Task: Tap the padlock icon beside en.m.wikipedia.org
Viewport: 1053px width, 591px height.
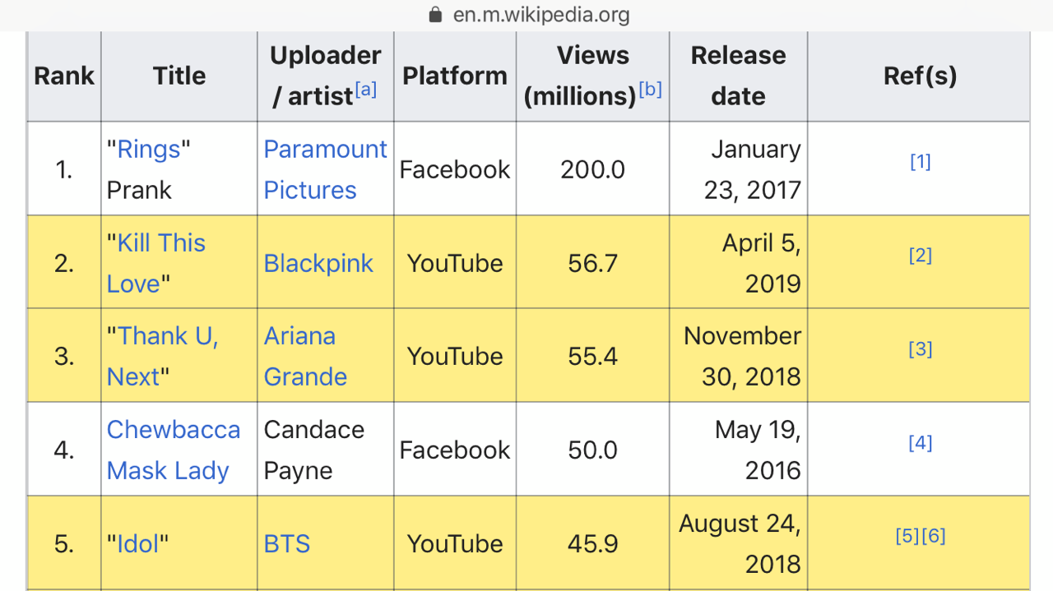Action: tap(436, 14)
